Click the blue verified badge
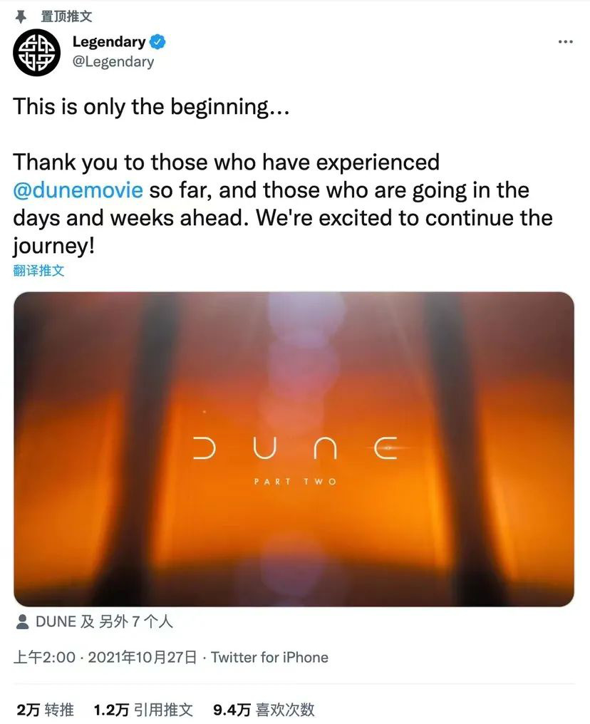 158,42
